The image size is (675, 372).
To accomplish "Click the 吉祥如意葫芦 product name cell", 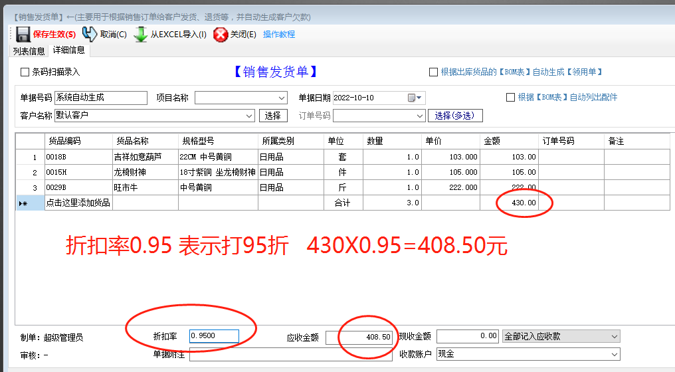I will 145,157.
